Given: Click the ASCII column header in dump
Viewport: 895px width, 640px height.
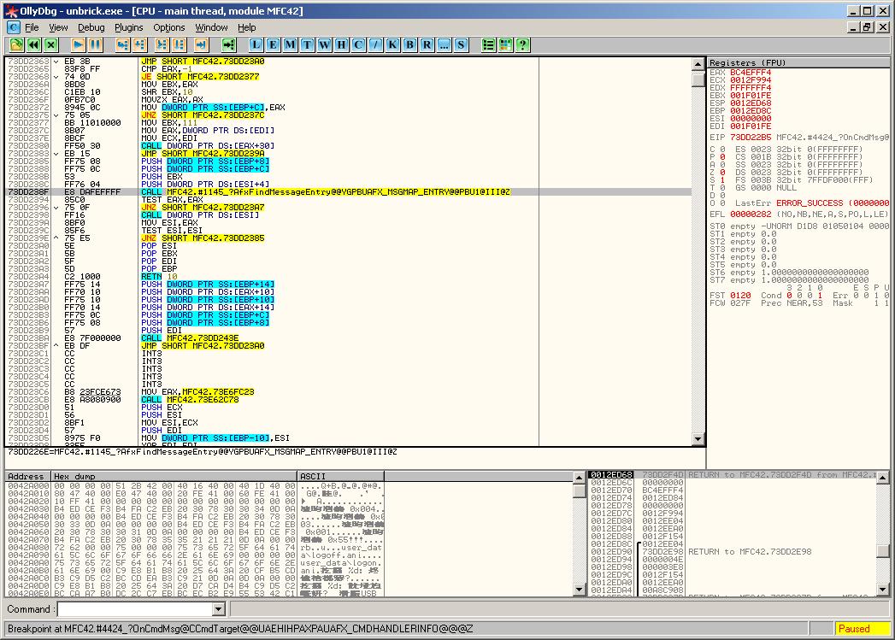Looking at the screenshot, I should tap(341, 476).
